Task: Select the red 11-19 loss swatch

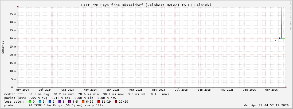Action: click(x=99, y=102)
